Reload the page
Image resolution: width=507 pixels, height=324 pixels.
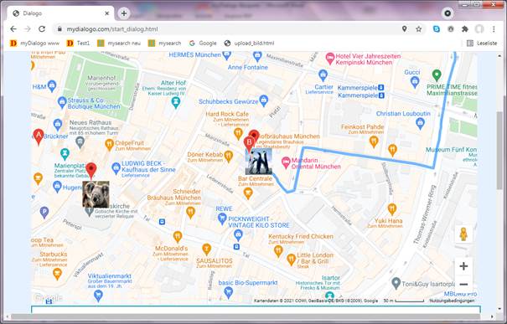[42, 29]
